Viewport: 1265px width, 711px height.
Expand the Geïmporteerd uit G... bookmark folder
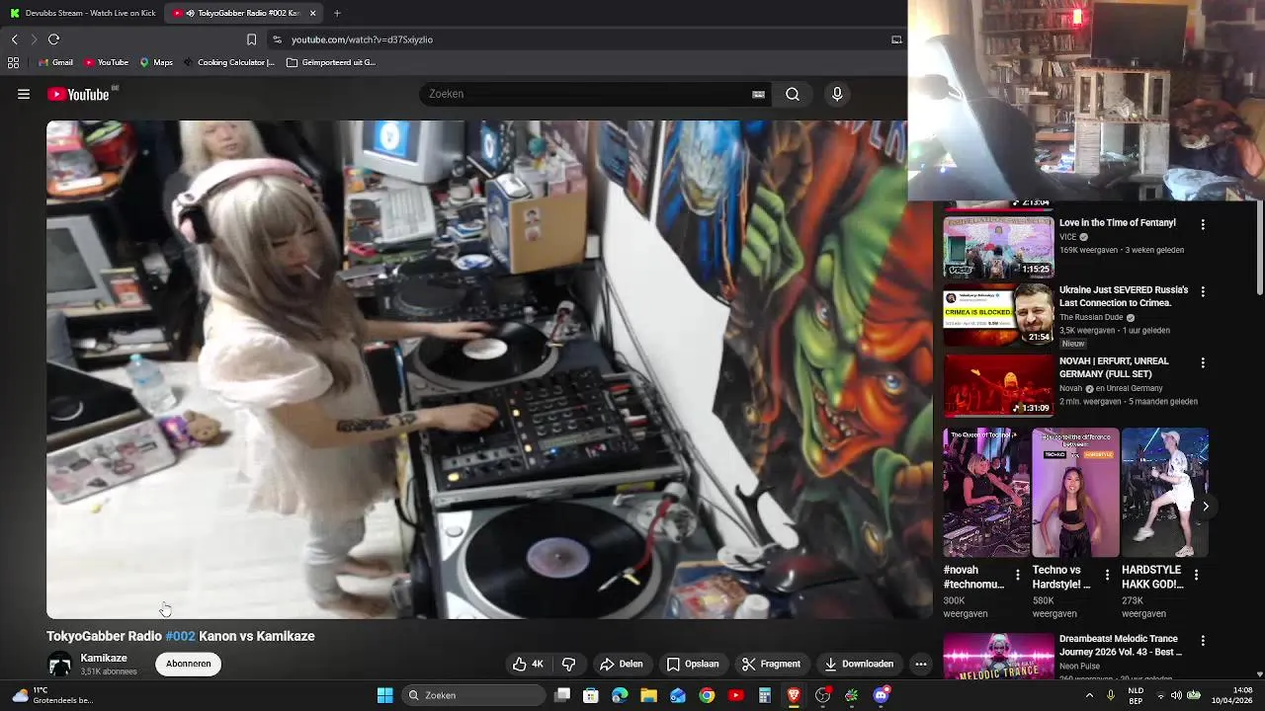(x=330, y=62)
